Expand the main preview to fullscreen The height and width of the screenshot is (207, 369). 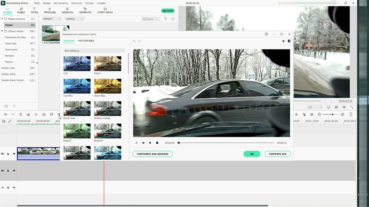(352, 107)
